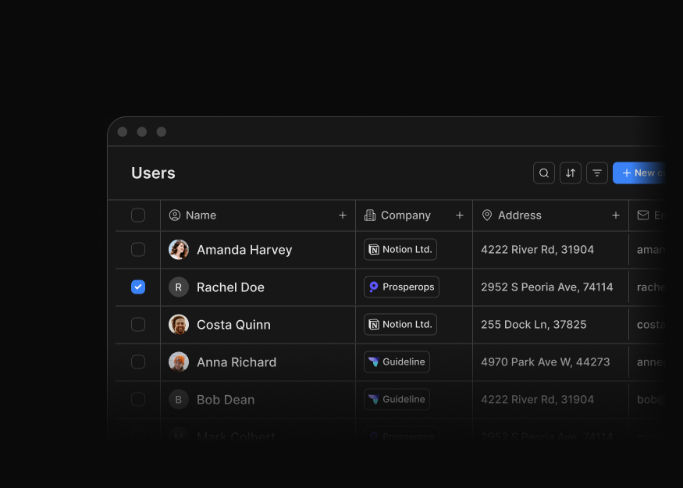Click the Users page title
Viewport: 683px width, 488px height.
click(x=153, y=173)
